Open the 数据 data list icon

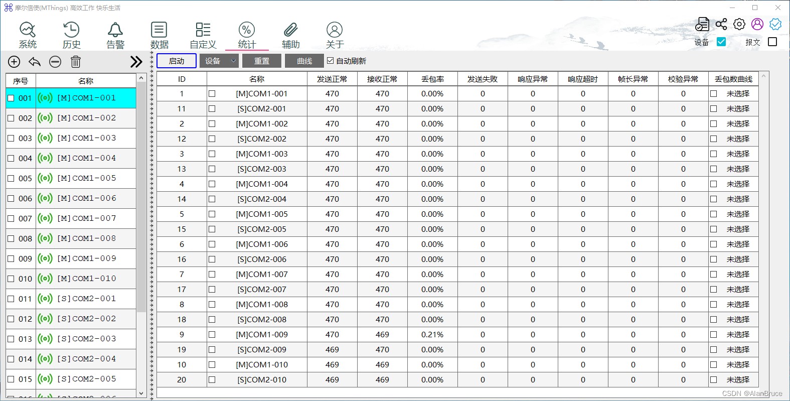click(159, 35)
